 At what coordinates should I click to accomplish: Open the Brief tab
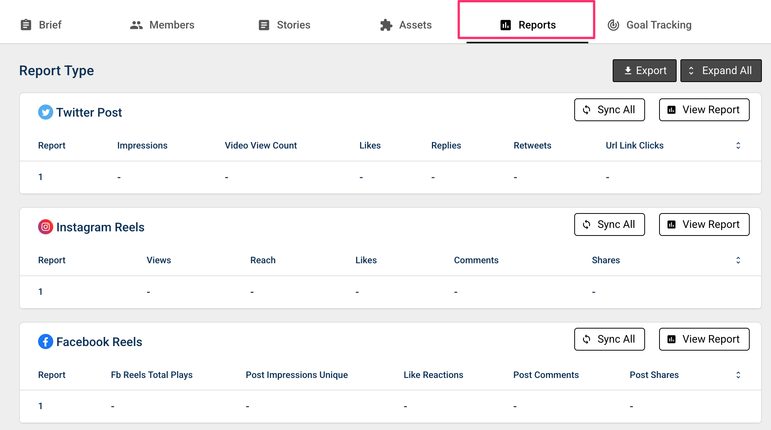click(x=41, y=25)
